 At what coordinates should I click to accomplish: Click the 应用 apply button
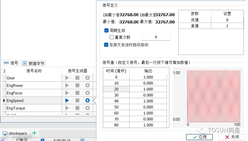199,137
